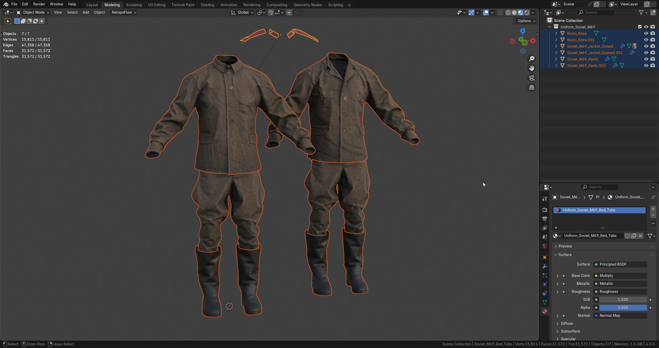Viewport: 659px width, 348px height.
Task: Enable proportional editing in the header
Action: [289, 12]
